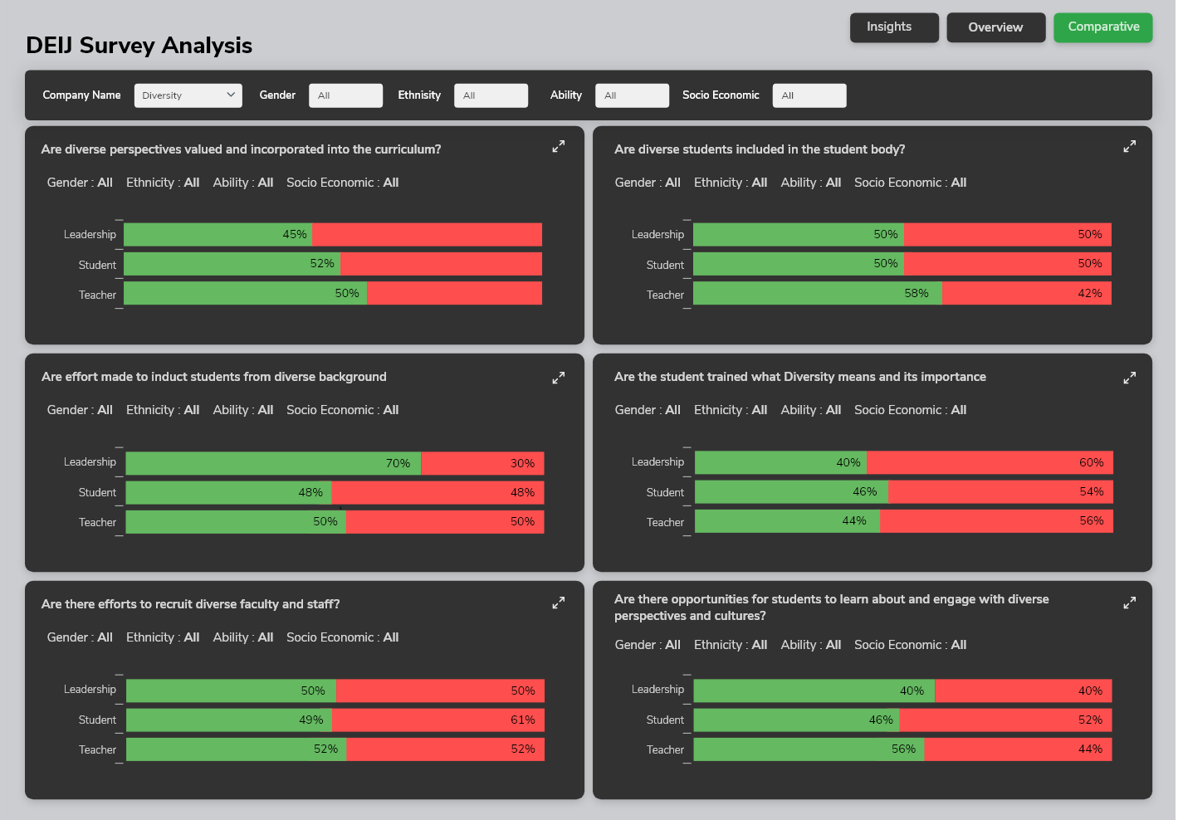This screenshot has width=1178, height=820.
Task: Switch to the Overview tab
Action: coord(996,27)
